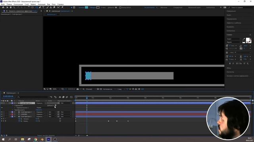Open blend mode dropdown of selected layer
This screenshot has width=254, height=142.
40,103
